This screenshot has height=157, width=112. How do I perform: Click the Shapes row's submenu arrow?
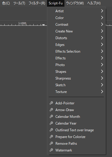coord(102,71)
